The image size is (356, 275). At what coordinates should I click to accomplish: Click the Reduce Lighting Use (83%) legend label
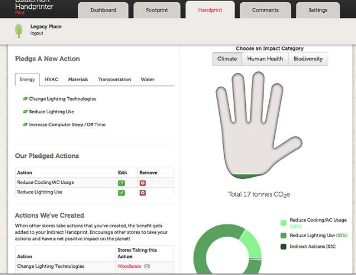pos(319,236)
